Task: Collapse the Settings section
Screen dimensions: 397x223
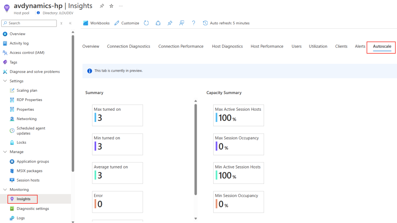Action: [5, 81]
